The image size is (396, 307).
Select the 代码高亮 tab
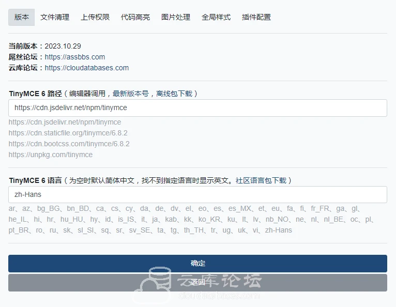pos(135,17)
